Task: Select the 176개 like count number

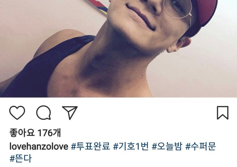Action: [x=49, y=133]
